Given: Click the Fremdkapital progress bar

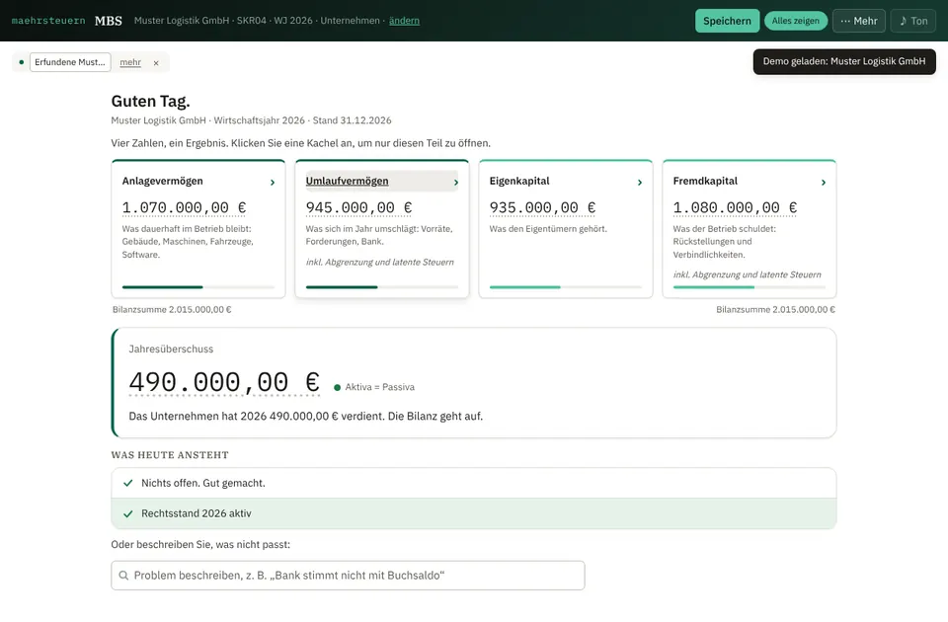Looking at the screenshot, I should tap(750, 287).
